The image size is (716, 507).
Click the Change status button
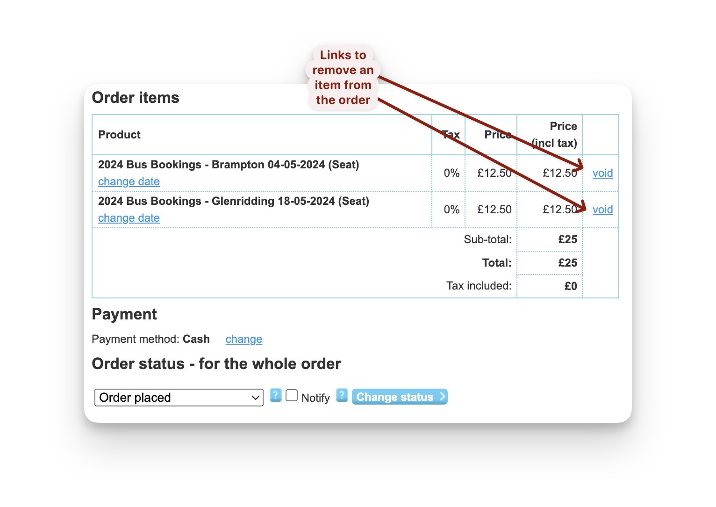(x=395, y=397)
